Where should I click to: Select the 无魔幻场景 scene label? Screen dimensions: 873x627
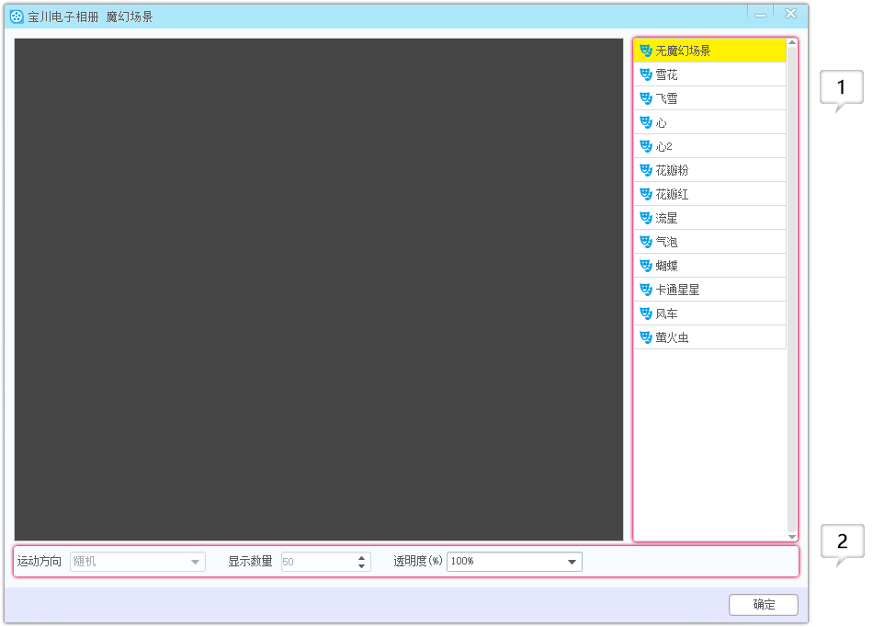[x=683, y=51]
